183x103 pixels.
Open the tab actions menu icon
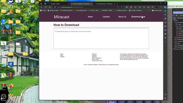[45, 4]
